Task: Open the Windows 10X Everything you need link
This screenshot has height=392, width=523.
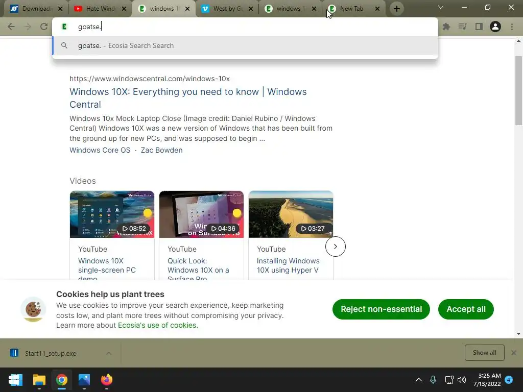Action: 188,98
